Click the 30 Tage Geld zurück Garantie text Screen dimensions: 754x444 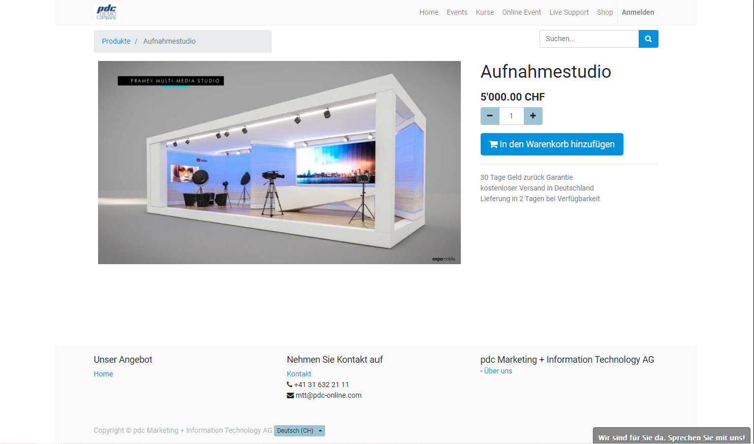pyautogui.click(x=526, y=177)
